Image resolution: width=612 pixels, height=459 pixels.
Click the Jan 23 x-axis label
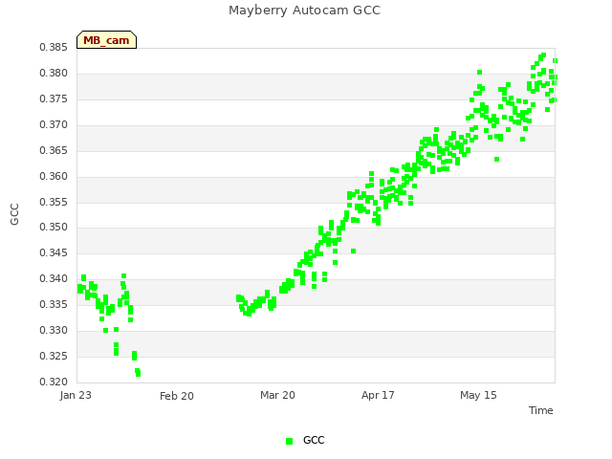(76, 395)
